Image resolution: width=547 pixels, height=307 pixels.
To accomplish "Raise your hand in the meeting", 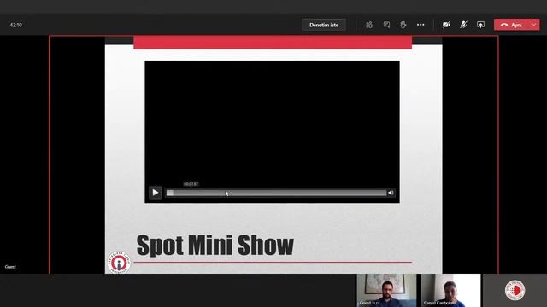I will click(403, 25).
